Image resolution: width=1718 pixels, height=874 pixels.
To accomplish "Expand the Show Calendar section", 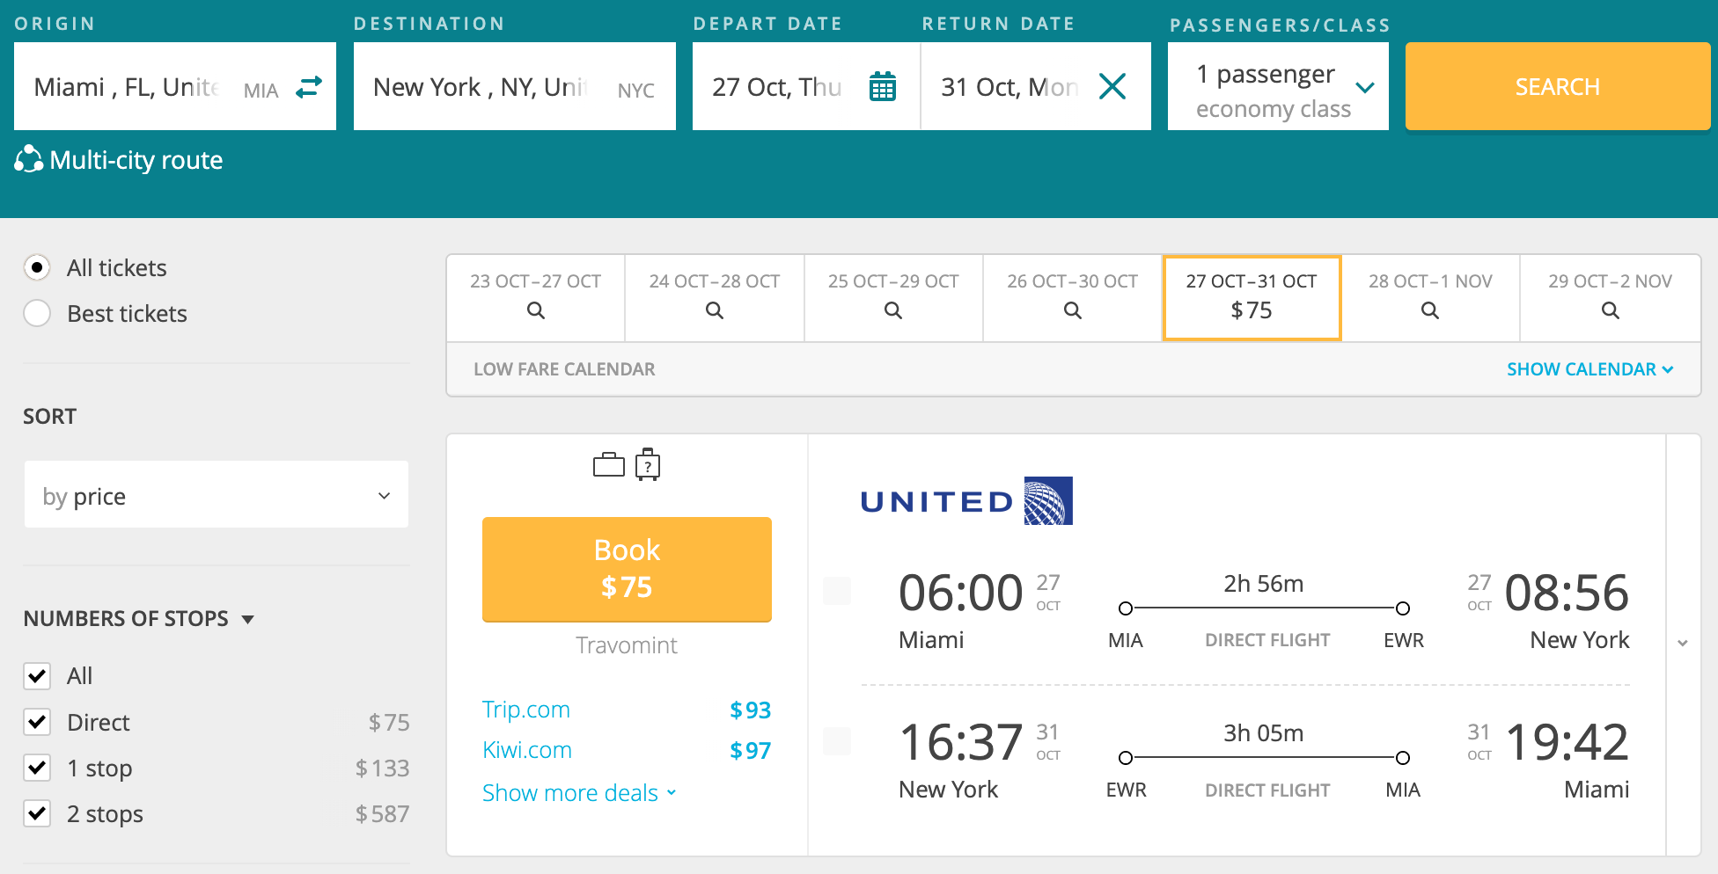I will [x=1590, y=369].
